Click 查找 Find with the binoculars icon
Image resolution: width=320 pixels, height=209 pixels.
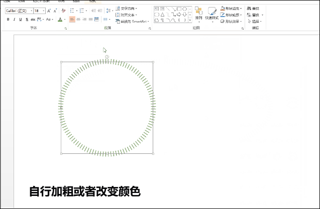click(253, 9)
